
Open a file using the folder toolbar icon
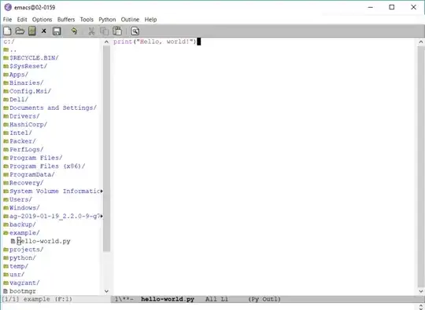coord(20,31)
